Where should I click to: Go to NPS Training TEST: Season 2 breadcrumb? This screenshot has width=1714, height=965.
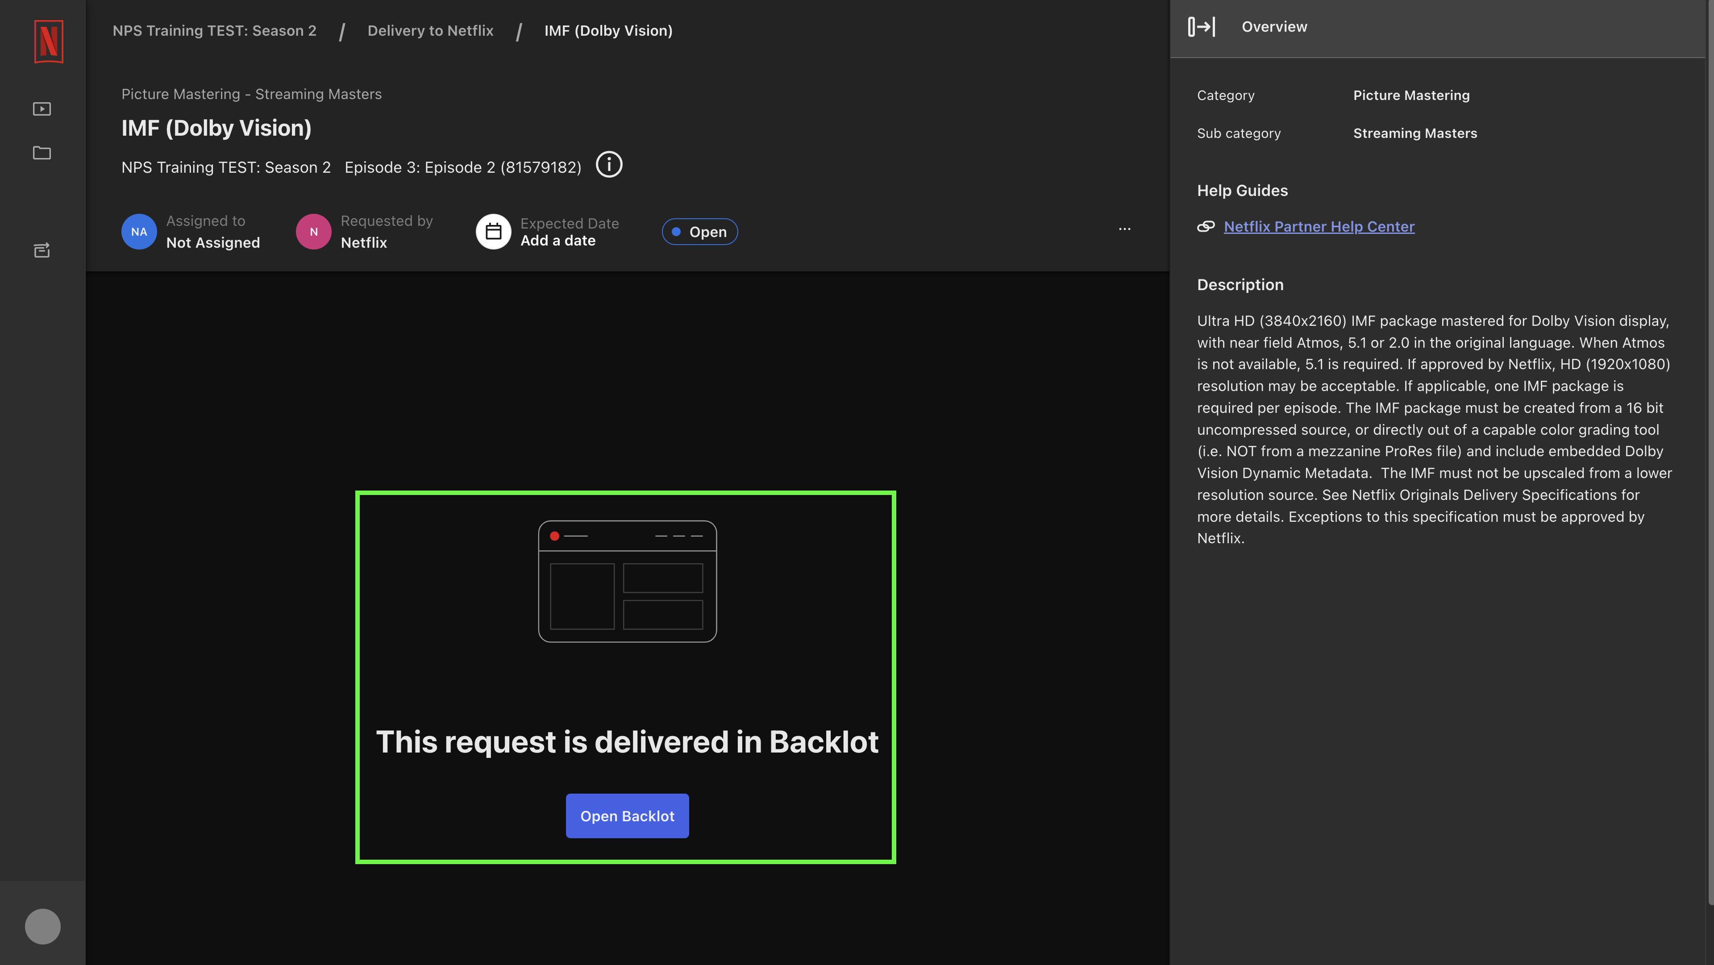pyautogui.click(x=214, y=31)
